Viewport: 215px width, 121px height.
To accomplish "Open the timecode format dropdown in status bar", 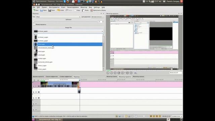I will coord(177,116).
